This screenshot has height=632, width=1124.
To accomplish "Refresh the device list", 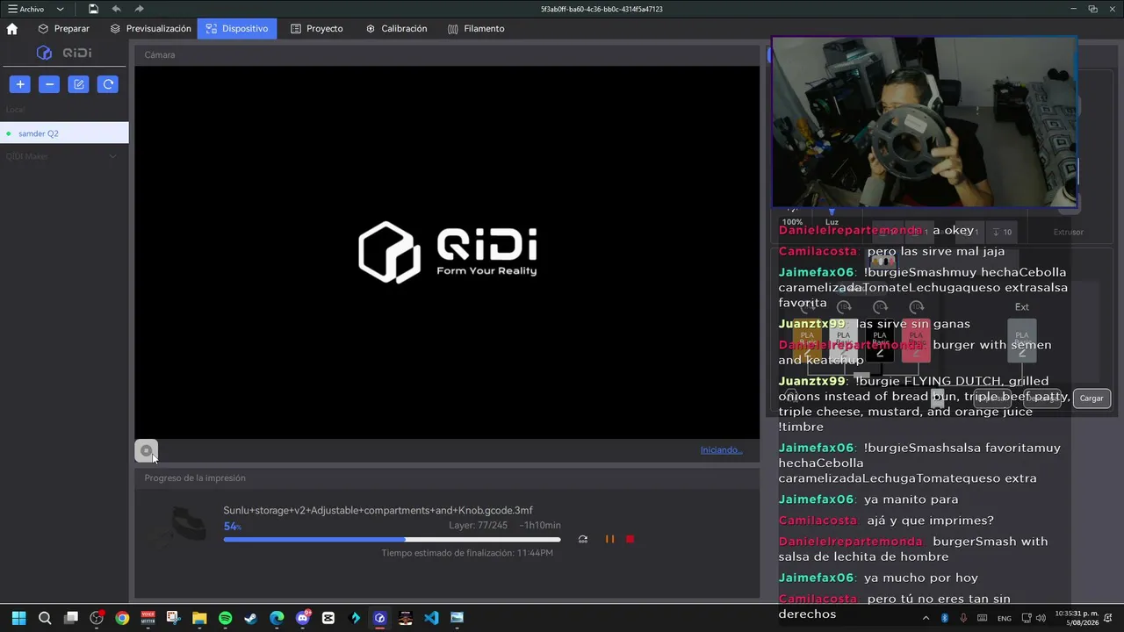I will click(x=108, y=84).
